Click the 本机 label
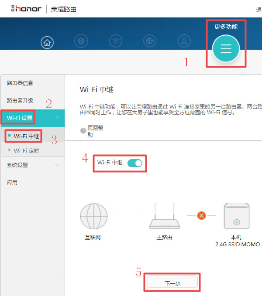The image size is (262, 296). click(x=236, y=237)
